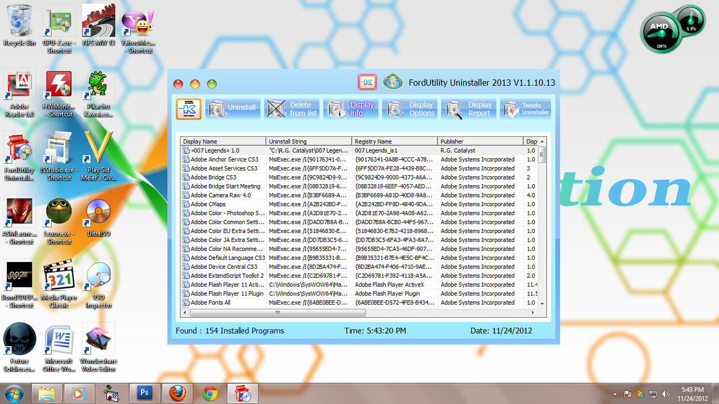Select Wondershare Video Editor desktop icon
Viewport: 719px width, 404px height.
98,348
